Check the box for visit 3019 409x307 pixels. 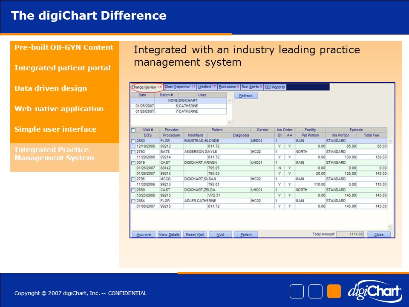coord(133,163)
